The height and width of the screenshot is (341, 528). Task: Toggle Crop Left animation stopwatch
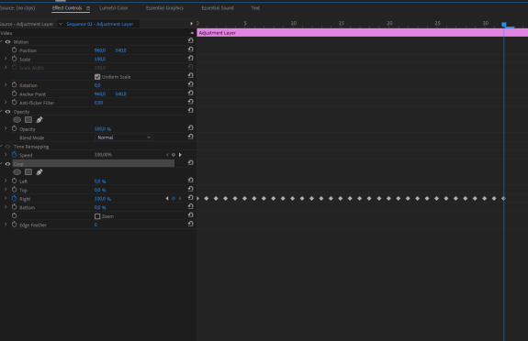tap(14, 181)
